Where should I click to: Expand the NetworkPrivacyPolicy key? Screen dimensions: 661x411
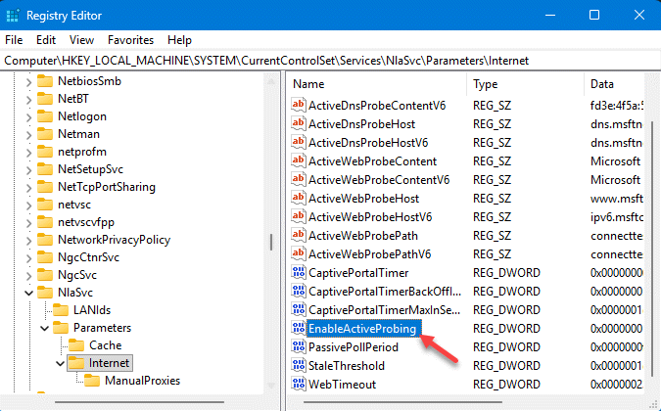28,241
